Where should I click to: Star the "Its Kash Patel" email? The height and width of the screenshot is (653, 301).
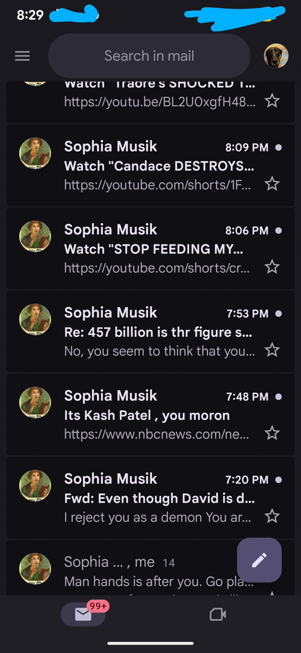tap(272, 433)
